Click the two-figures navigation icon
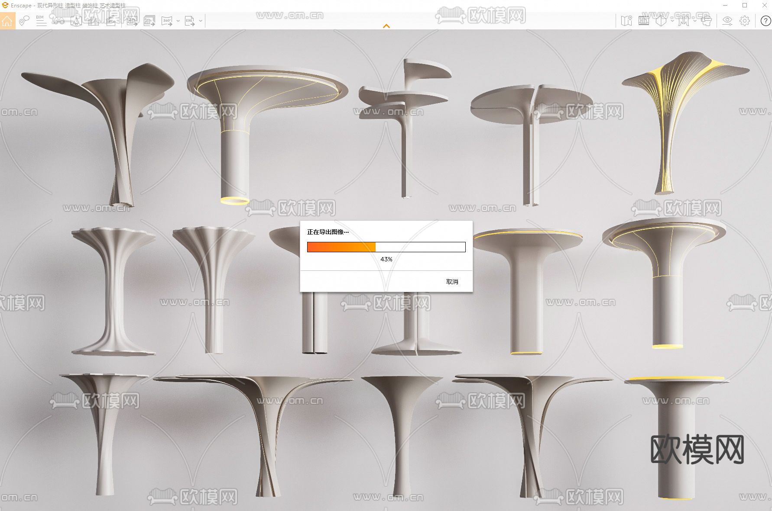772x511 pixels. point(684,21)
